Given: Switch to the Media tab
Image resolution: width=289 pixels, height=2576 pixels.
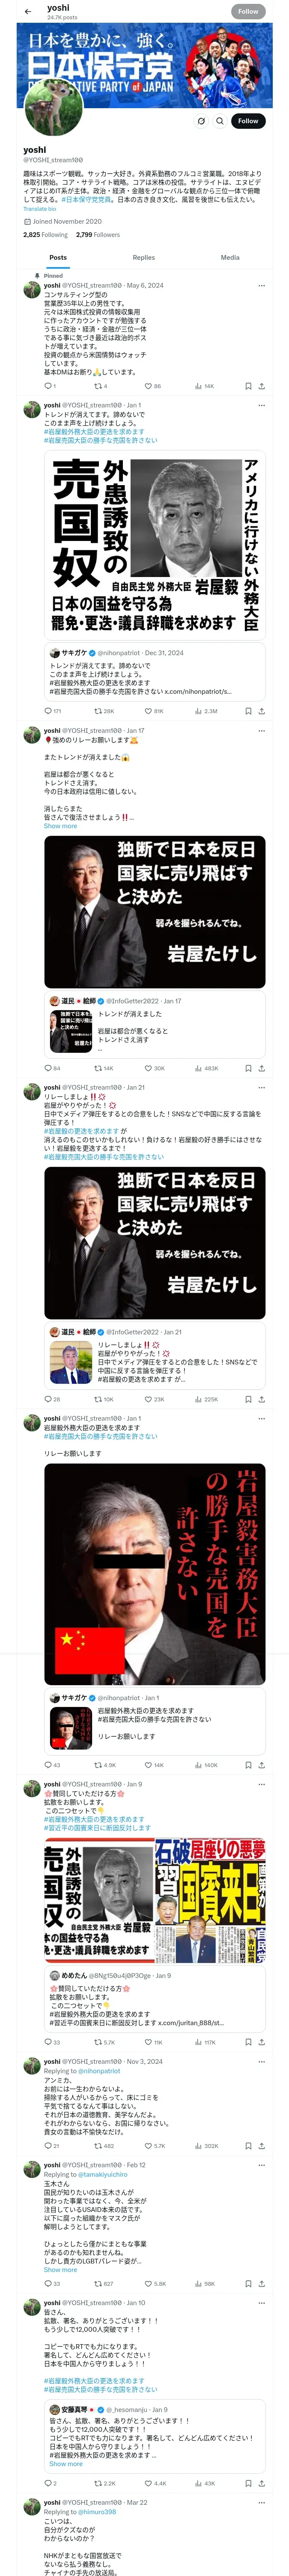Looking at the screenshot, I should pos(230,257).
